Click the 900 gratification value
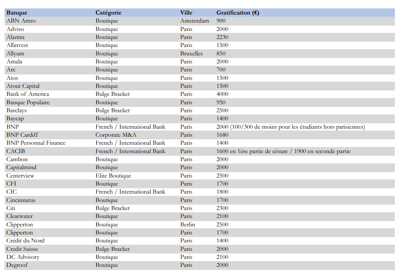 [x=221, y=21]
